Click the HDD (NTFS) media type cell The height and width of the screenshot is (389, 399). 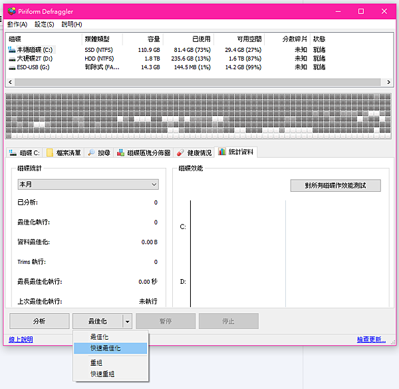coord(99,59)
